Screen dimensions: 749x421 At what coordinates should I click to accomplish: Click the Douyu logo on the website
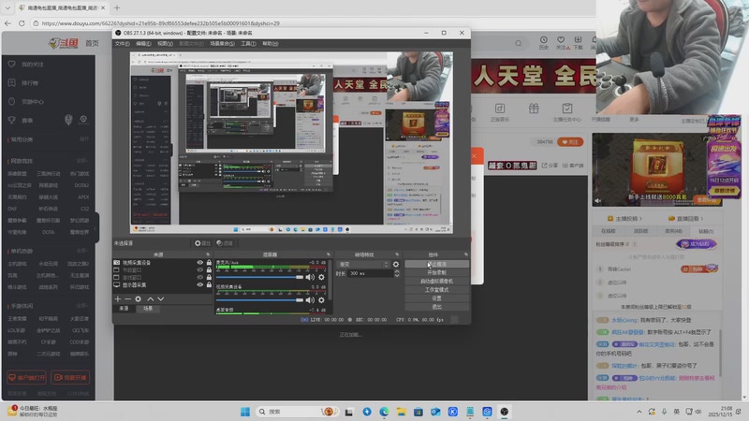tap(64, 43)
